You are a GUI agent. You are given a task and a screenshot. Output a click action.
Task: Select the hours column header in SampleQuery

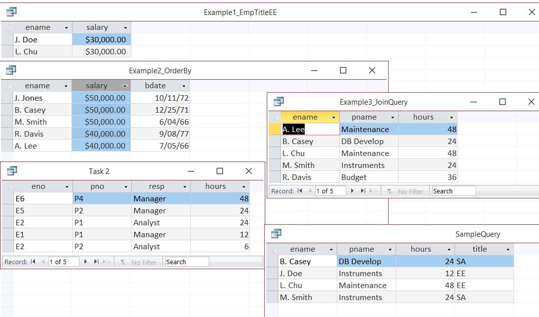click(421, 249)
